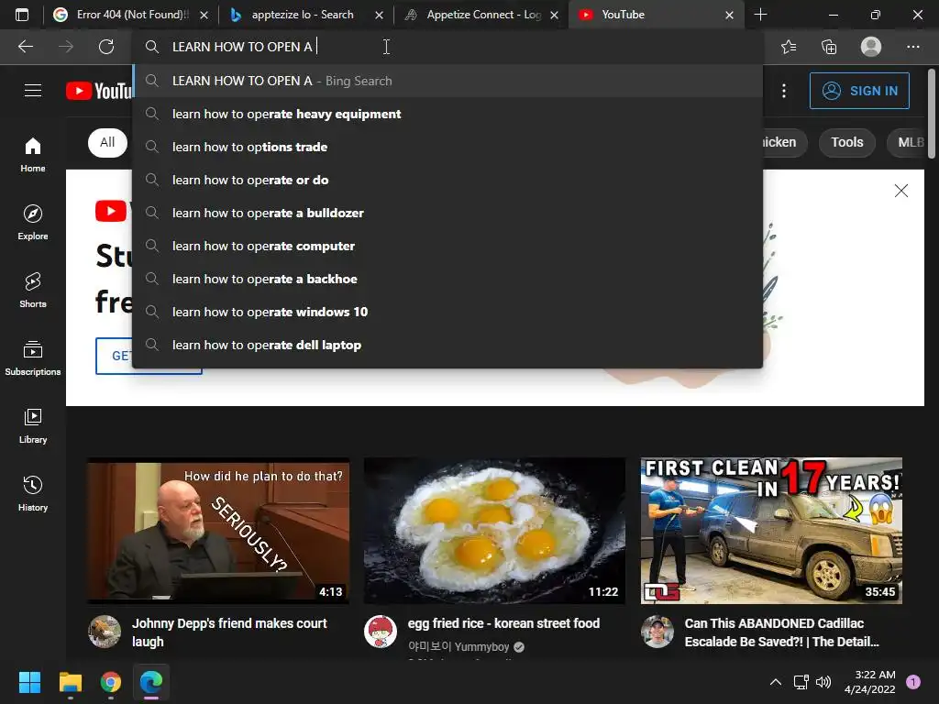Click the browser Back arrow
Image resolution: width=939 pixels, height=704 pixels.
tap(25, 47)
